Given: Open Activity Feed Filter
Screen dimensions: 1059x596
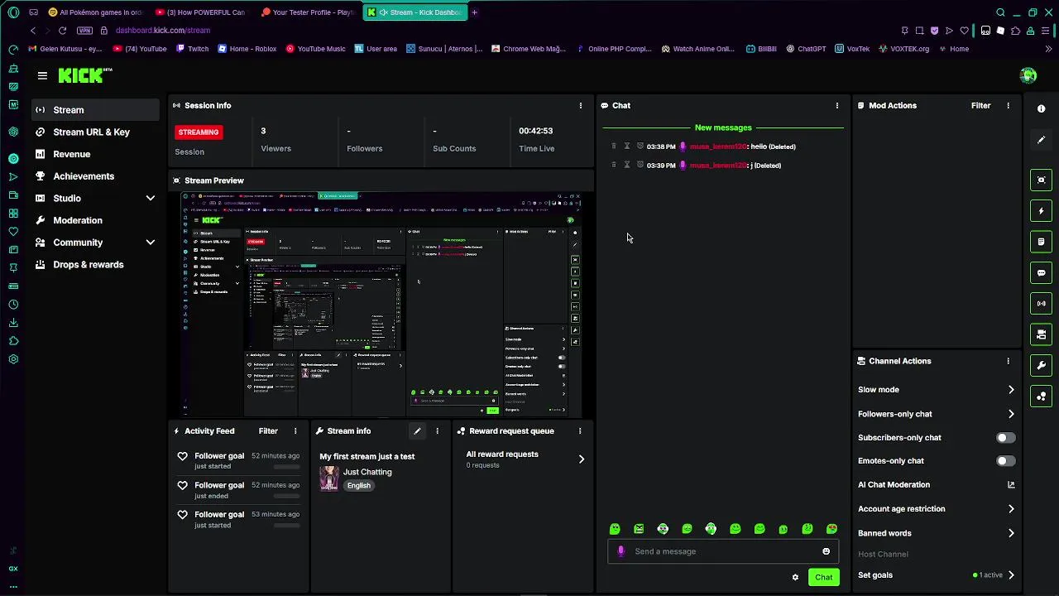Looking at the screenshot, I should point(268,431).
